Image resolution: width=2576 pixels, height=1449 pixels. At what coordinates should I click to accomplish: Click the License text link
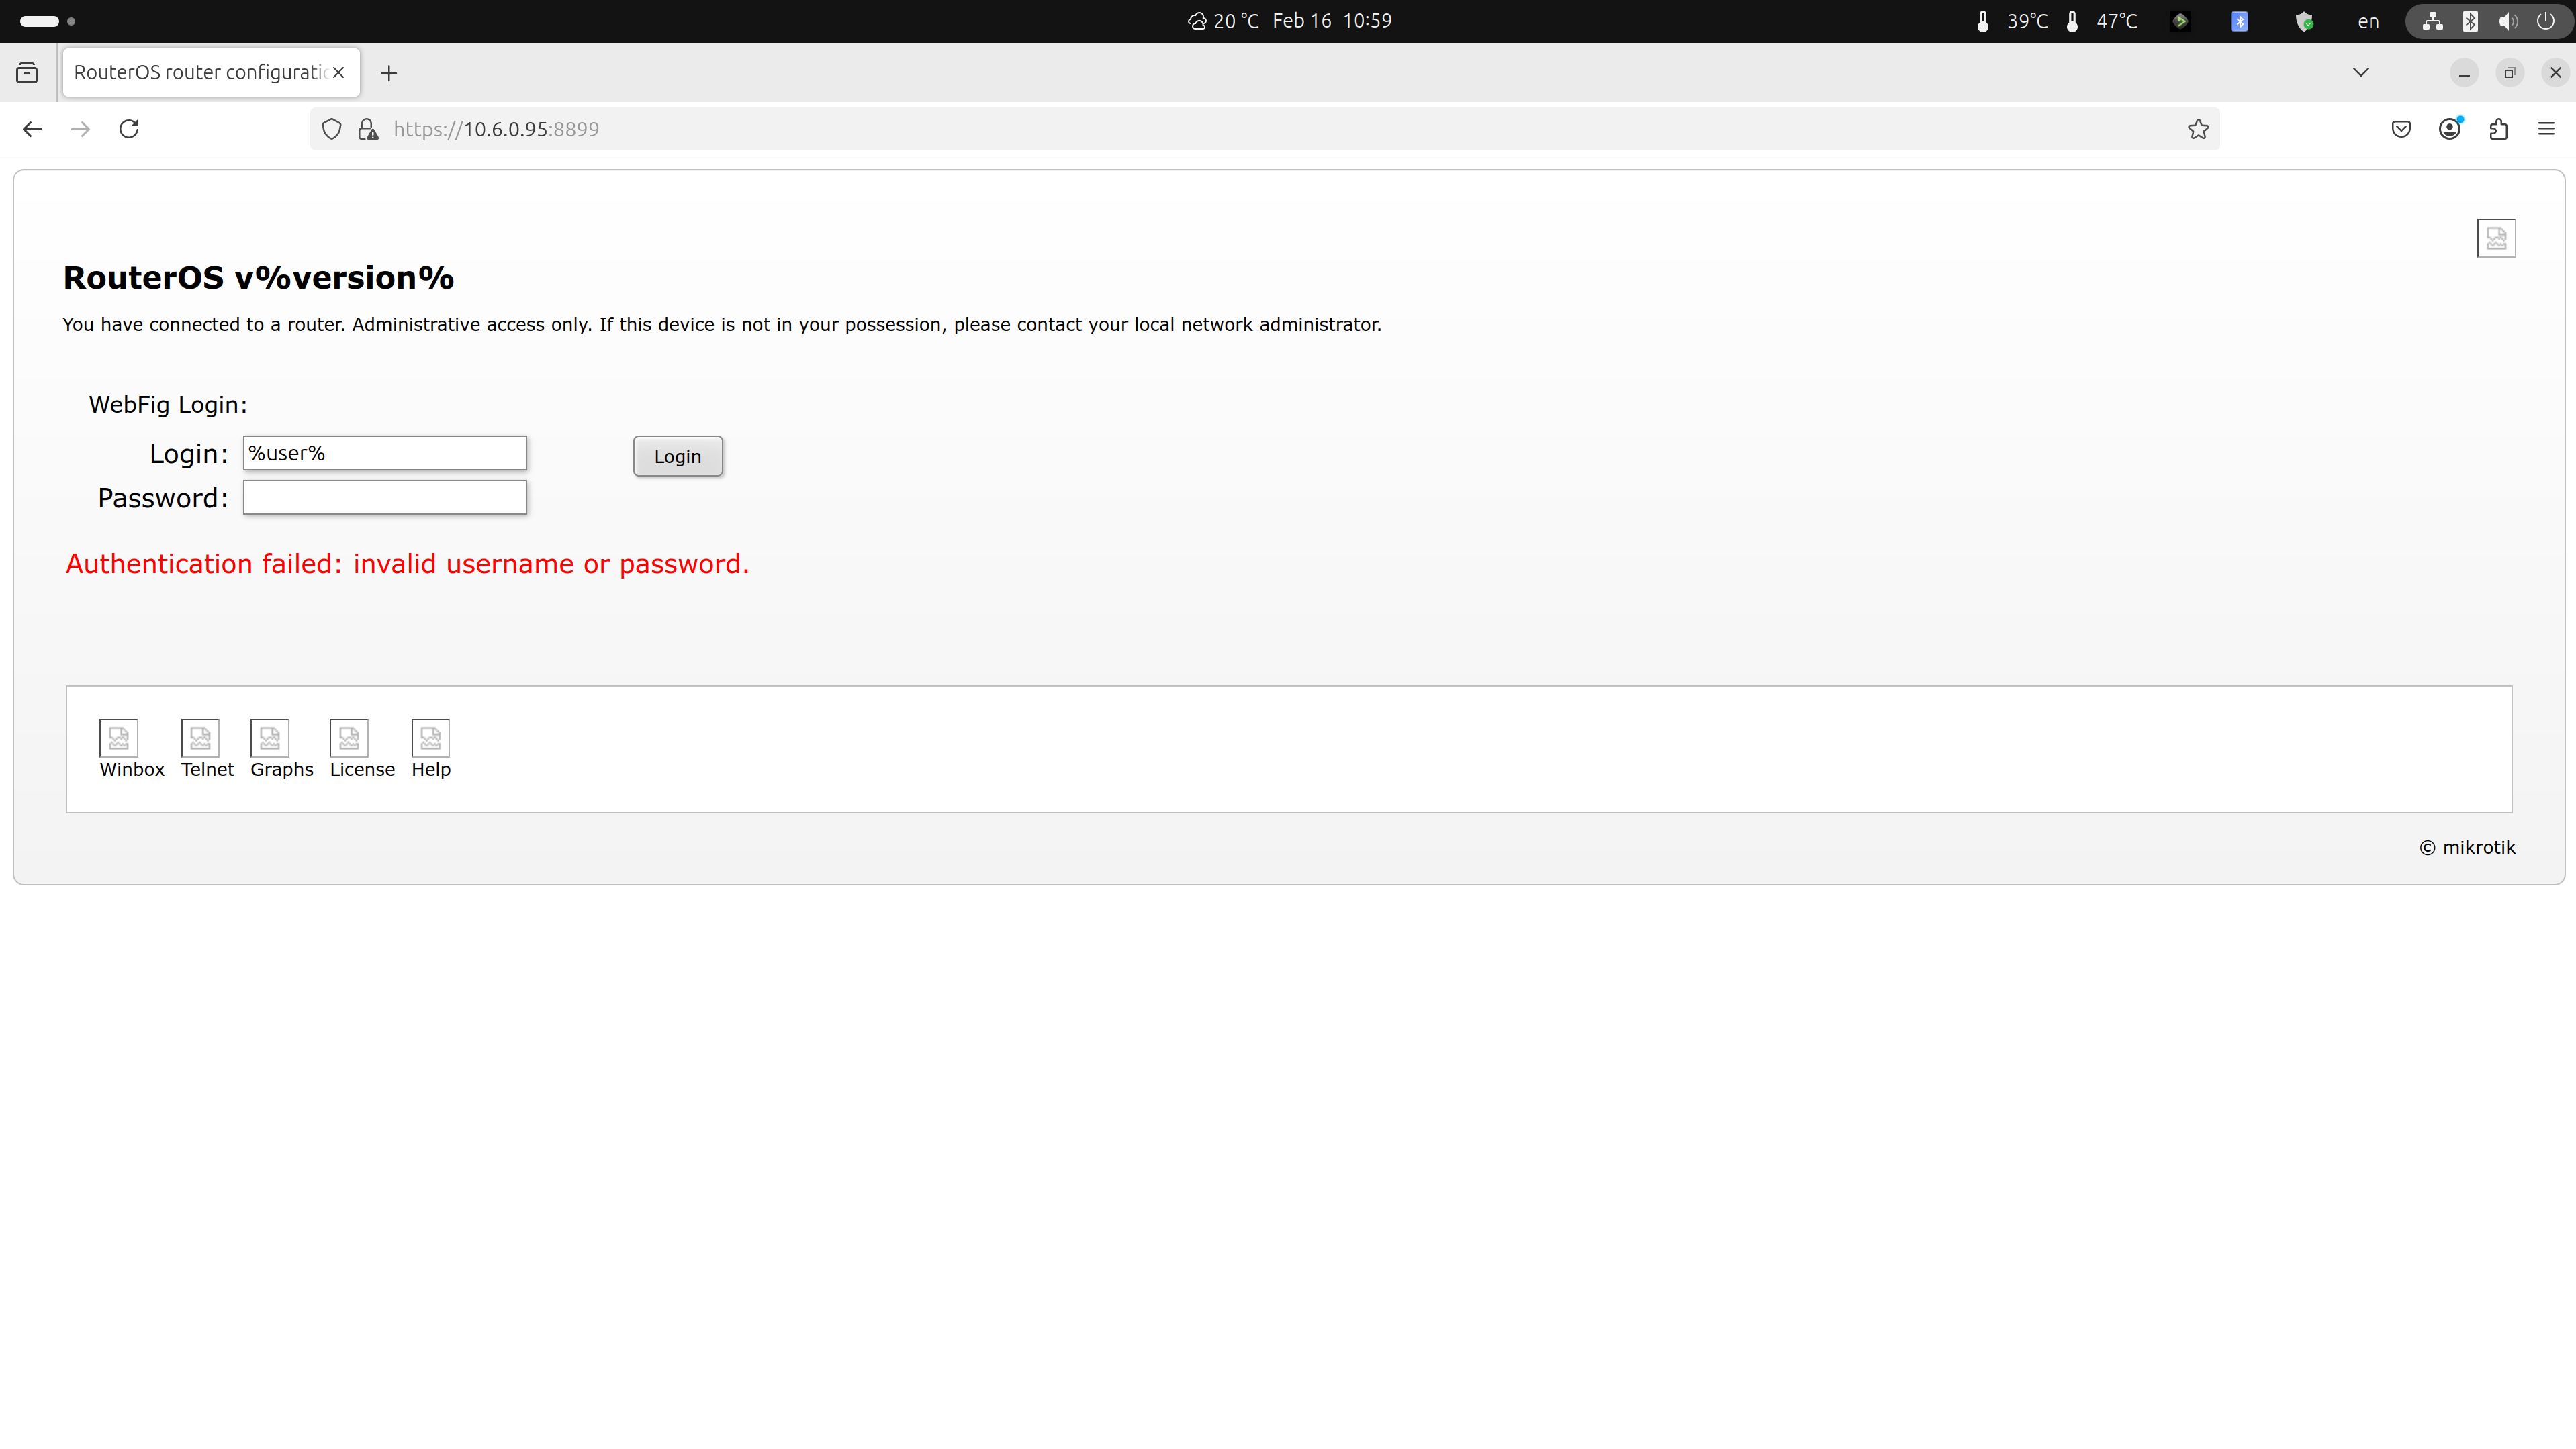click(x=362, y=770)
